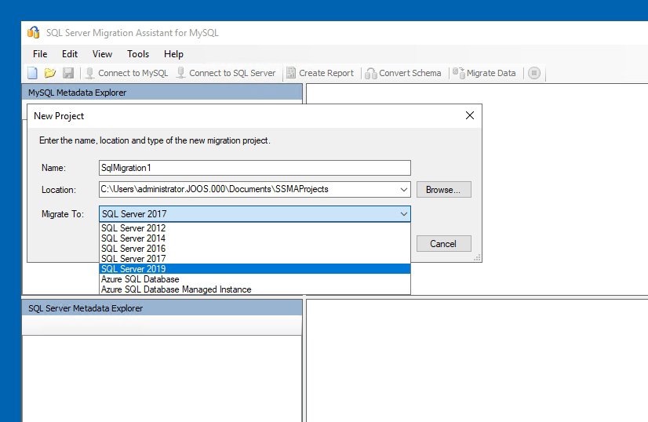The height and width of the screenshot is (422, 648).
Task: Click Create Report in the toolbar
Action: coord(319,73)
